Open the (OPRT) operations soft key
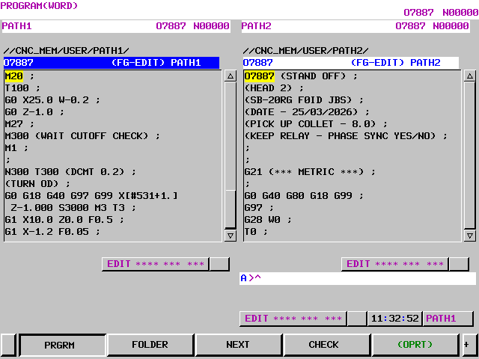This screenshot has height=359, width=479. point(415,345)
